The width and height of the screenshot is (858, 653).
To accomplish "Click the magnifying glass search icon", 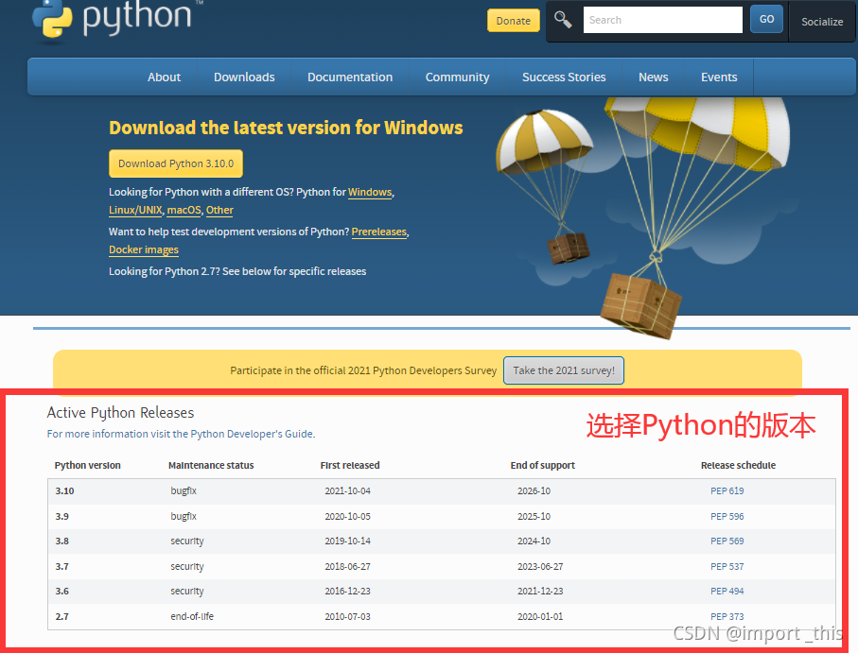I will [563, 20].
